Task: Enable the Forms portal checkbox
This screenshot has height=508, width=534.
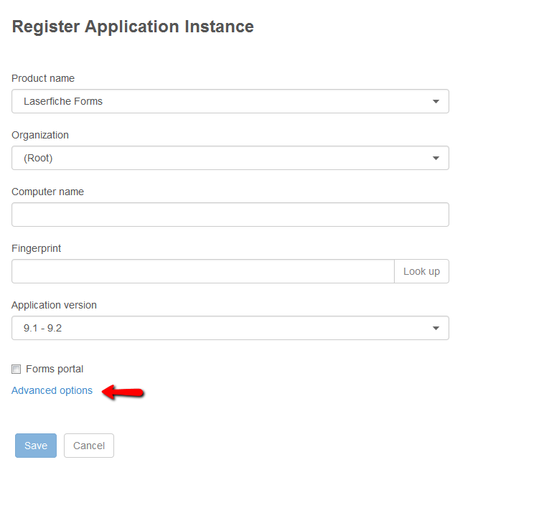Action: tap(16, 369)
